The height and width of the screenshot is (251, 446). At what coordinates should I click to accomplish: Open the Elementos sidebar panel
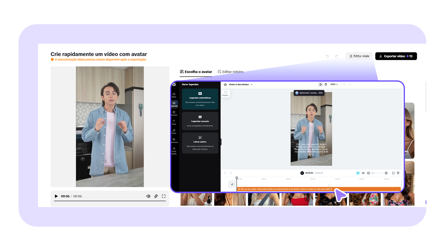click(174, 140)
